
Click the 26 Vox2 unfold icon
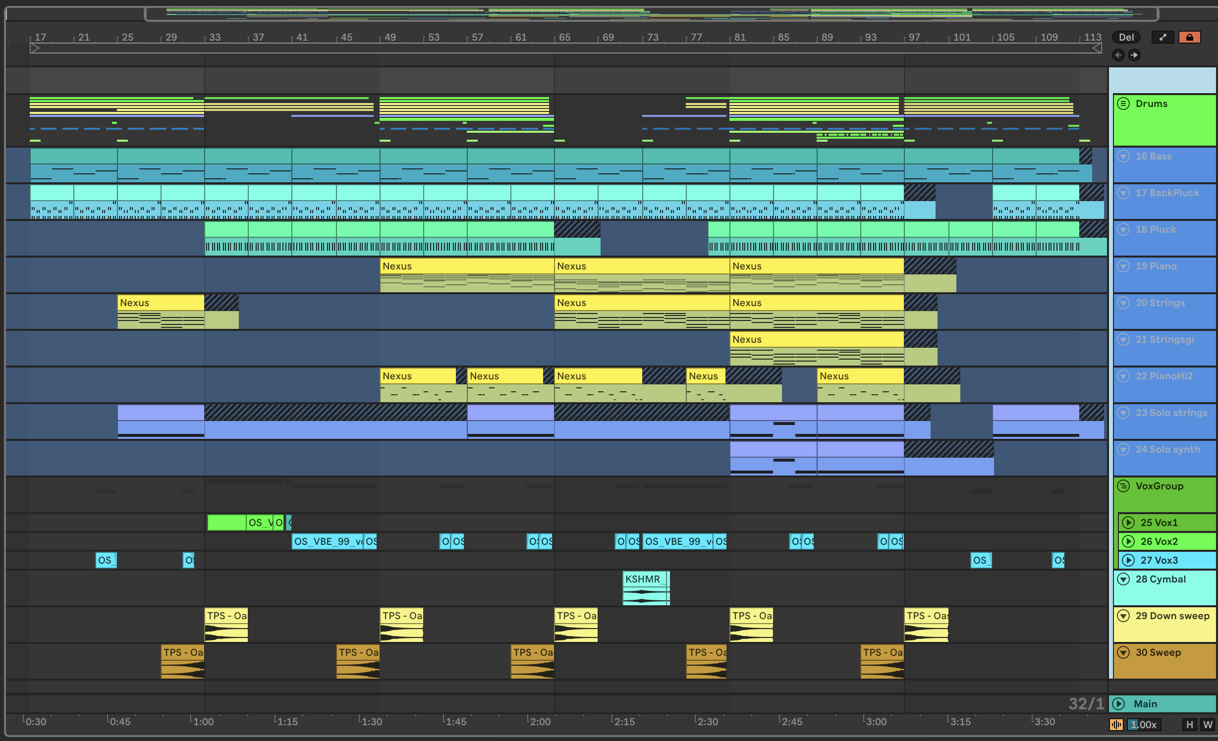(1128, 541)
